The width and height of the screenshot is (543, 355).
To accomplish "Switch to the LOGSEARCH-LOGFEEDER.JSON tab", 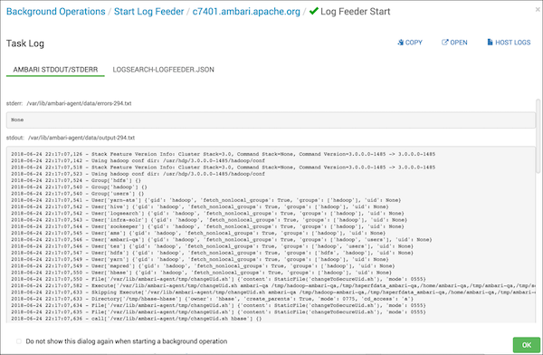I will click(163, 70).
